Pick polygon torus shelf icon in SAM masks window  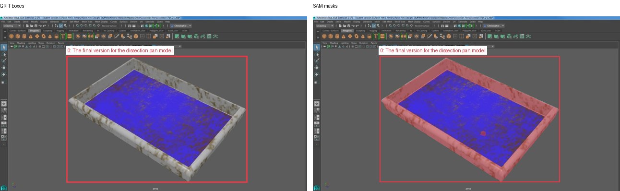(357, 36)
